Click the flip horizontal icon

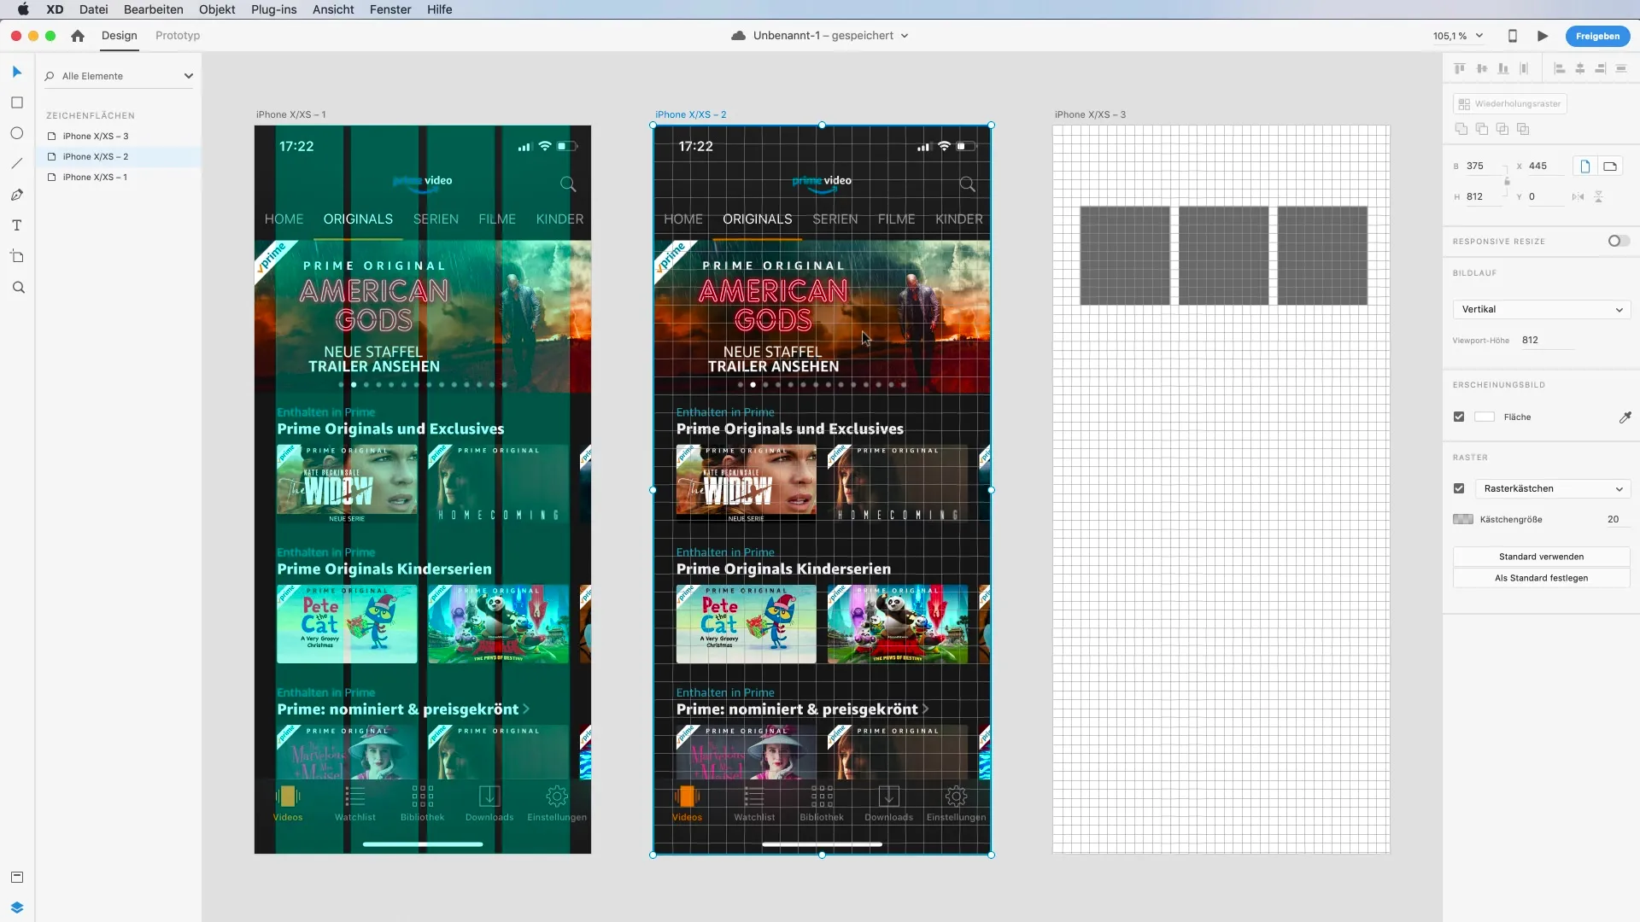(x=1578, y=197)
